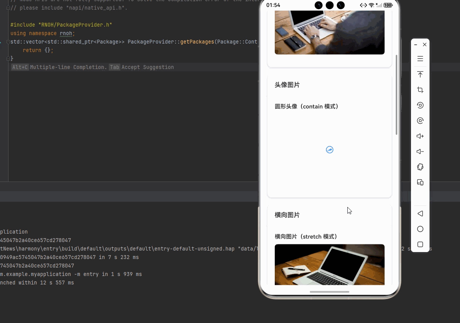Click the "RNOH/PackageProvider.h" include string
Viewport: 460px width, 323px height.
75,25
